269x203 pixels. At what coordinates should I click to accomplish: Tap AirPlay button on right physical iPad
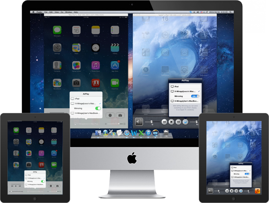pos(241,191)
